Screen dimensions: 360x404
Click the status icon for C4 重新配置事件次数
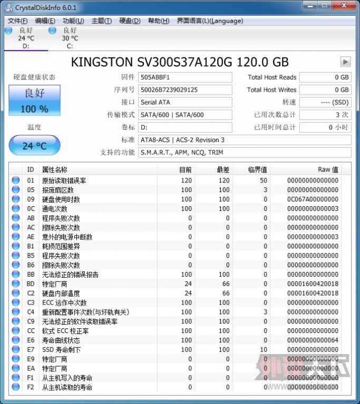16,312
